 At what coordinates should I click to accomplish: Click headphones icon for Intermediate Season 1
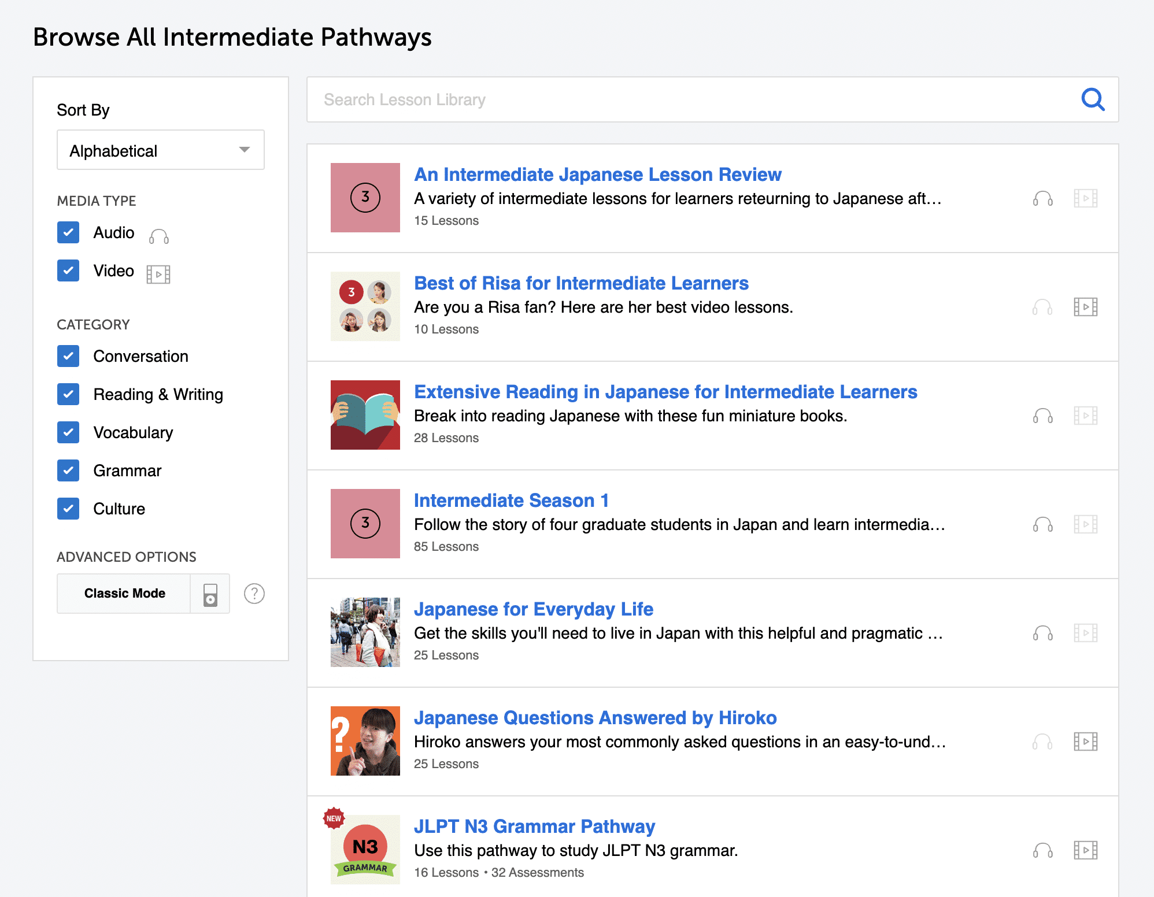[x=1042, y=524]
